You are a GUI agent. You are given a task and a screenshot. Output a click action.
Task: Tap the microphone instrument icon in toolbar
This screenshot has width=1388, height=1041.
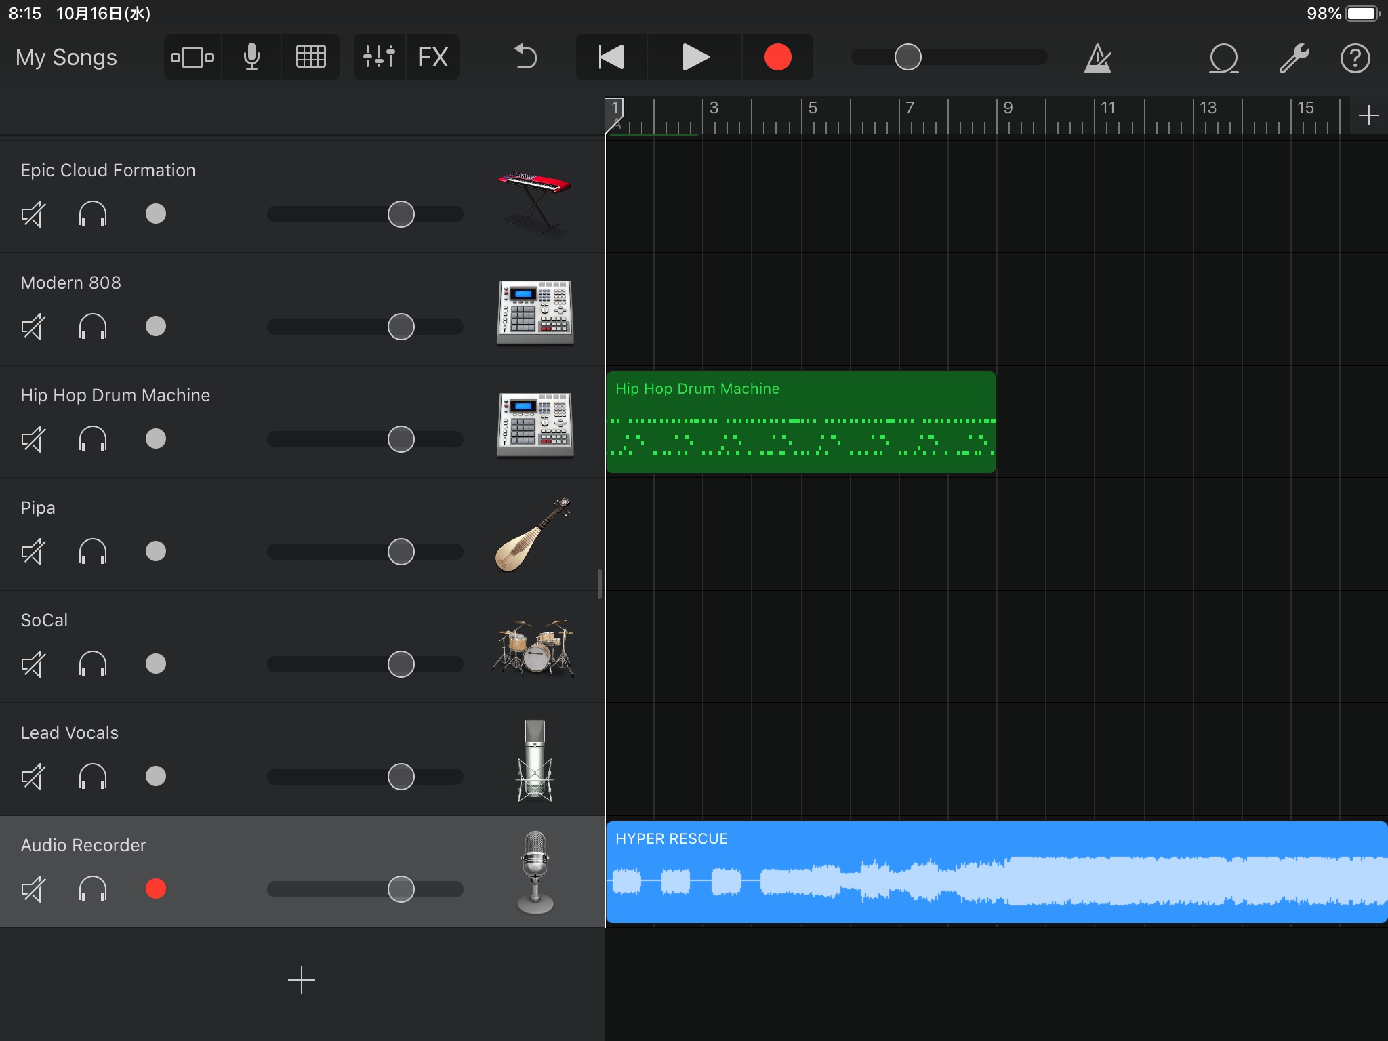click(x=251, y=58)
